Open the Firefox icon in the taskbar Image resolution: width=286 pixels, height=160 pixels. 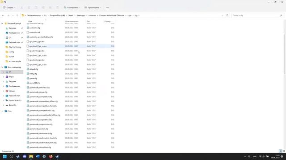tap(50, 156)
